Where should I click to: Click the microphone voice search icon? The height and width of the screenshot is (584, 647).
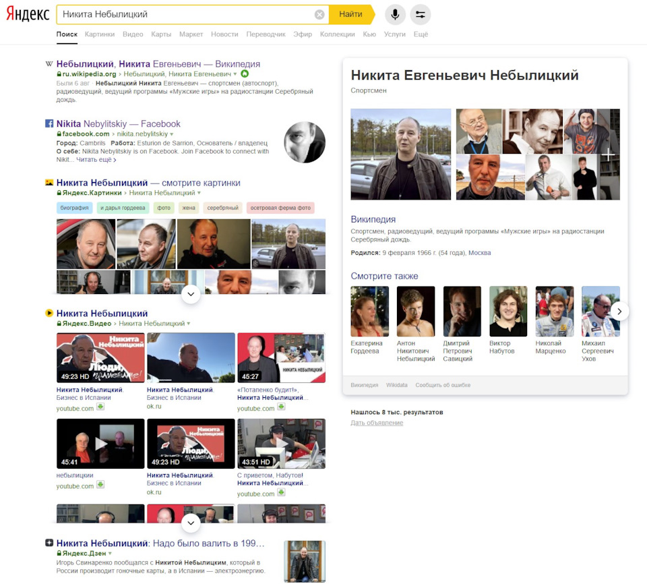(395, 14)
